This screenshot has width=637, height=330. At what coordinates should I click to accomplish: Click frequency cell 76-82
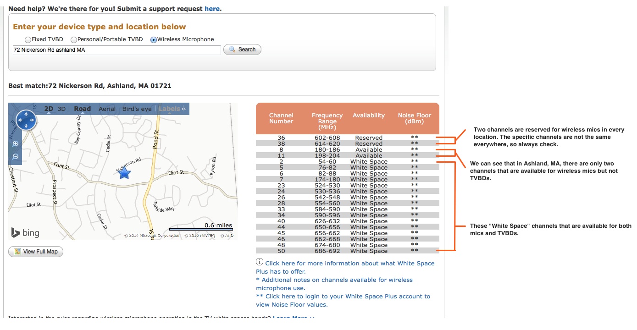(327, 167)
